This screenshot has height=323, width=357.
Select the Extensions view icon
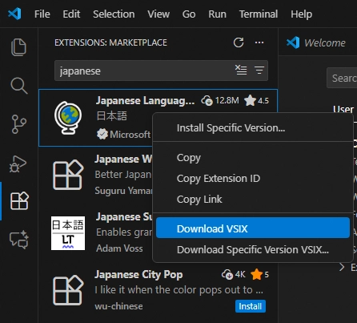coord(19,200)
